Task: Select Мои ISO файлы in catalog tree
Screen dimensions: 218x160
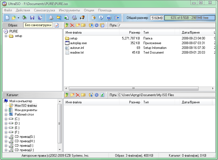Action: click(26, 106)
